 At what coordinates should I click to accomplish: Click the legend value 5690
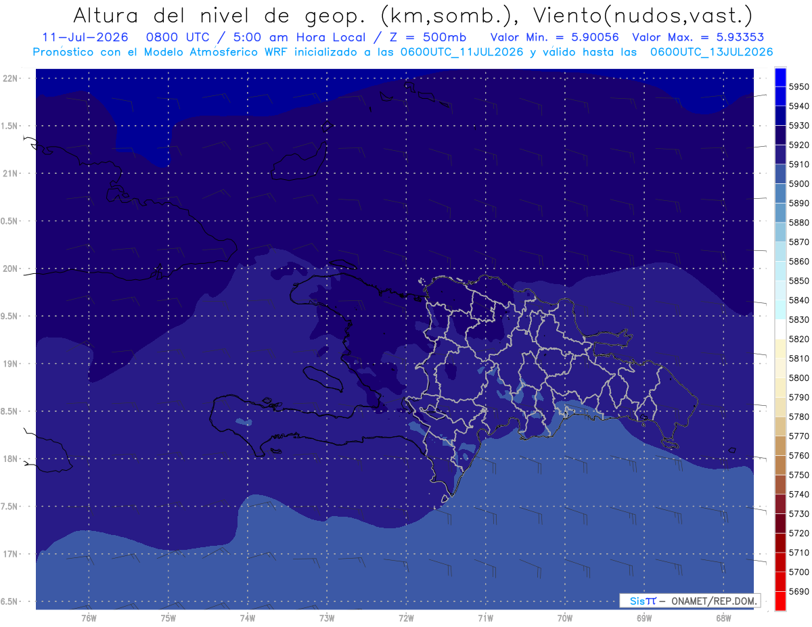798,591
